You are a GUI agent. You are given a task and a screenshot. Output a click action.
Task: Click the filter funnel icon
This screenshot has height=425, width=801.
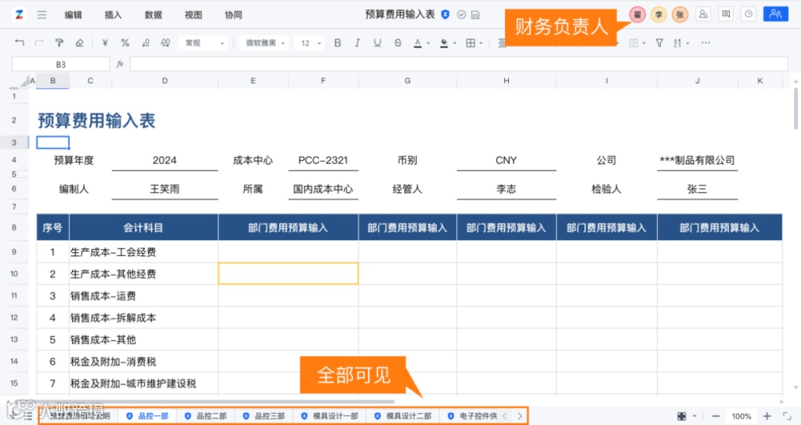point(659,43)
